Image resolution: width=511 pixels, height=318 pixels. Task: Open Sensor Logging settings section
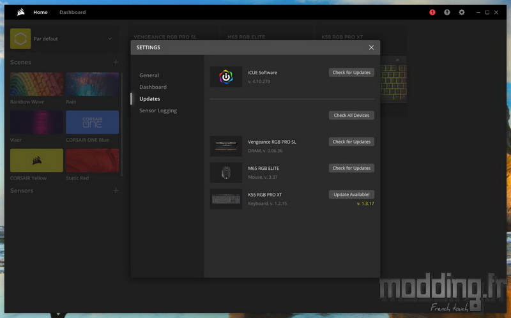click(158, 110)
